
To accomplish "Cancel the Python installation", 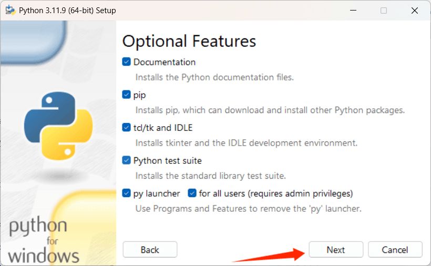I will pos(395,250).
